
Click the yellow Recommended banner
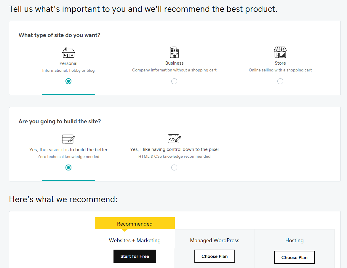tap(135, 224)
